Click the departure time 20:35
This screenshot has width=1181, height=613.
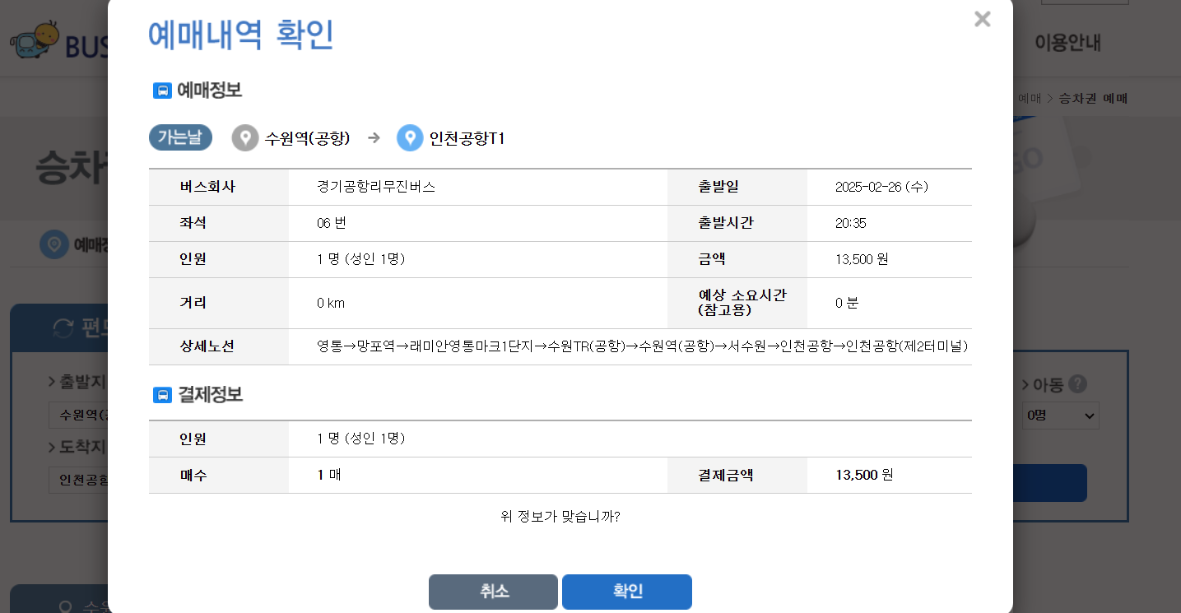click(x=851, y=223)
